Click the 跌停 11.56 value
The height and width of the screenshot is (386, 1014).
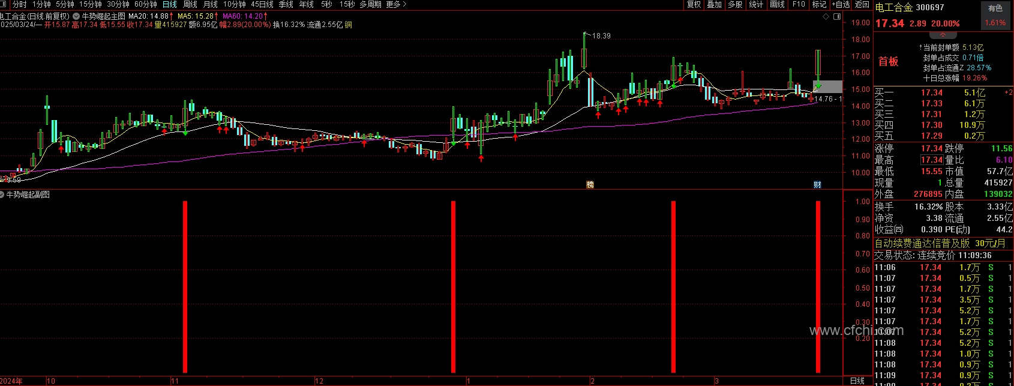point(1001,148)
